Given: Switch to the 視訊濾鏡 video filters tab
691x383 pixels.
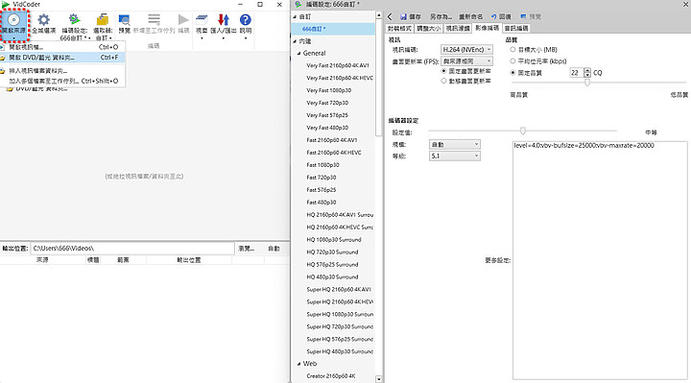Looking at the screenshot, I should [x=458, y=28].
